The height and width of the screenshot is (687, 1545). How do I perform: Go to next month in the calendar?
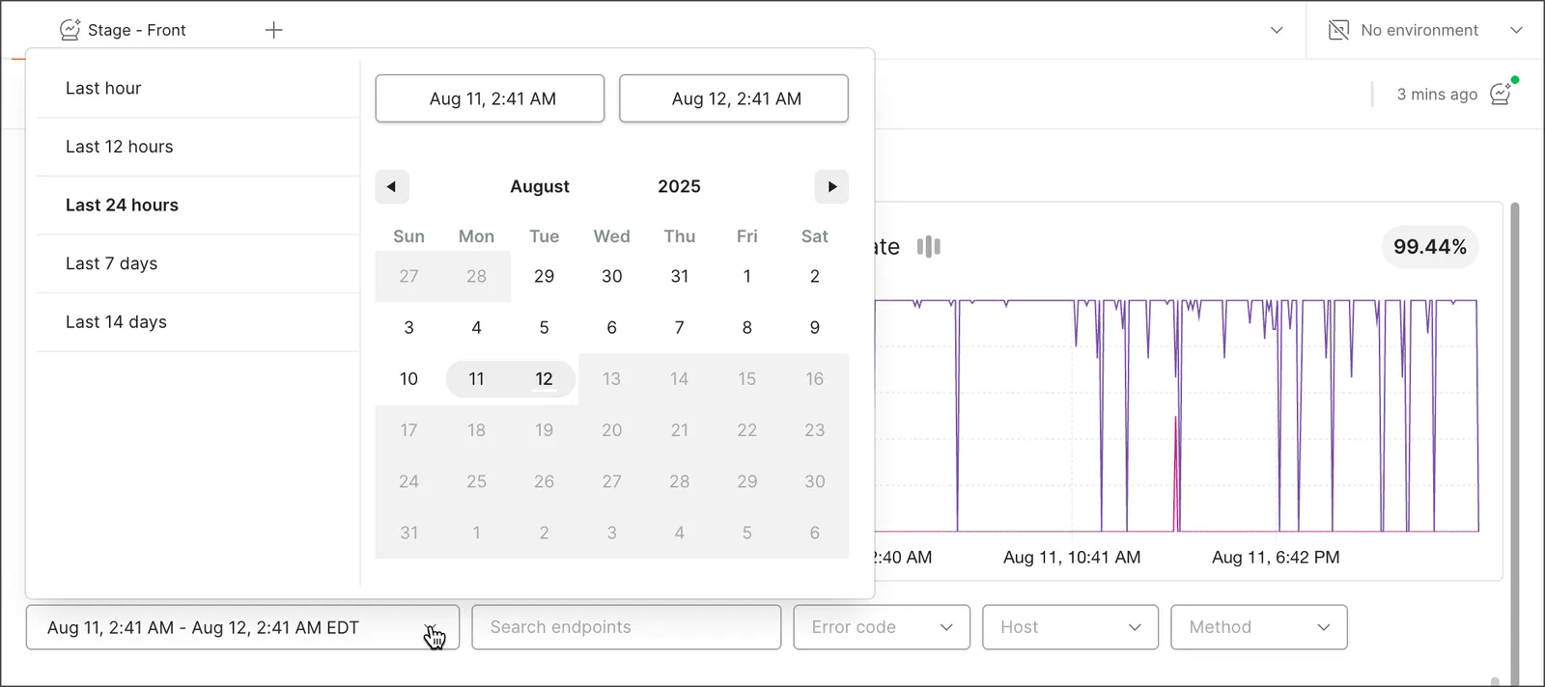[x=832, y=187]
